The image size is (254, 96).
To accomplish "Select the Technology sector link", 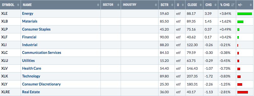I will pos(31,76).
